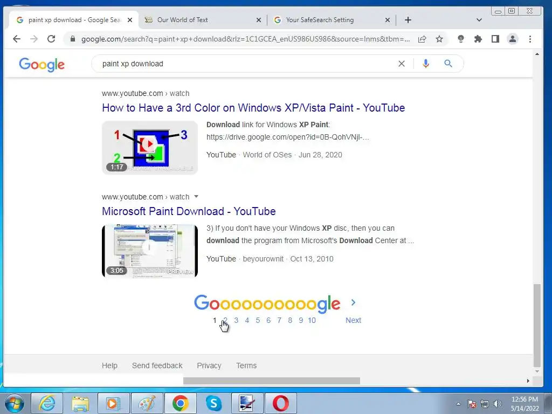Expand options arrow beside second youtube.com result

196,196
